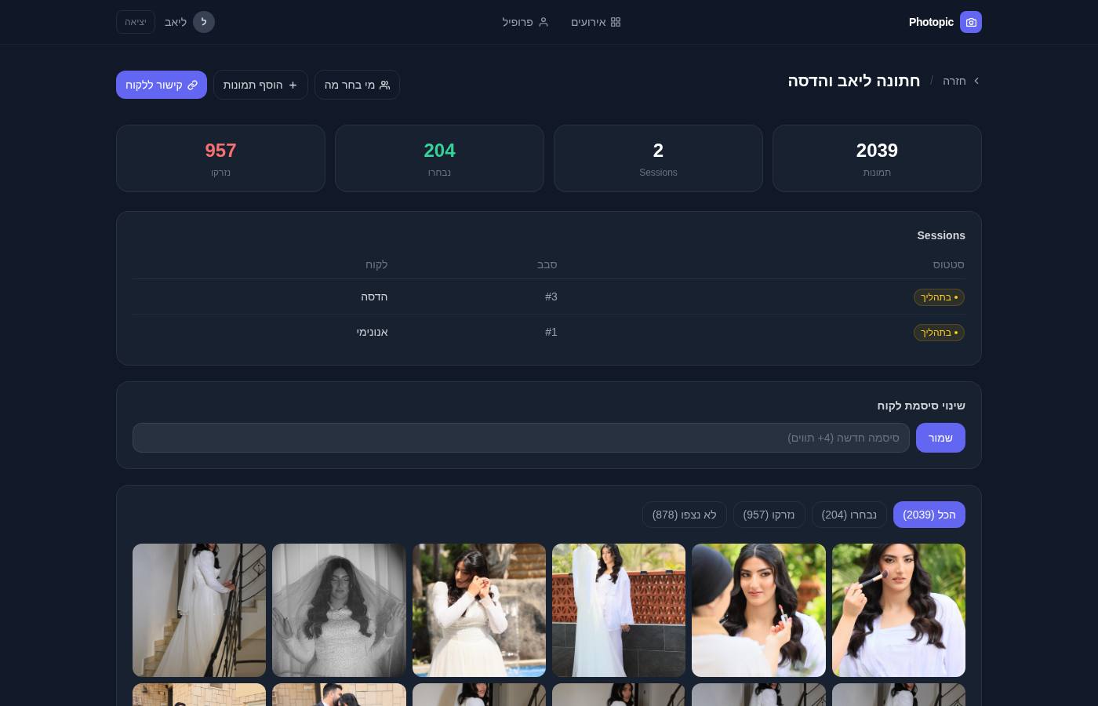Image resolution: width=1098 pixels, height=706 pixels.
Task: Focus the new client password field
Action: coord(521,438)
